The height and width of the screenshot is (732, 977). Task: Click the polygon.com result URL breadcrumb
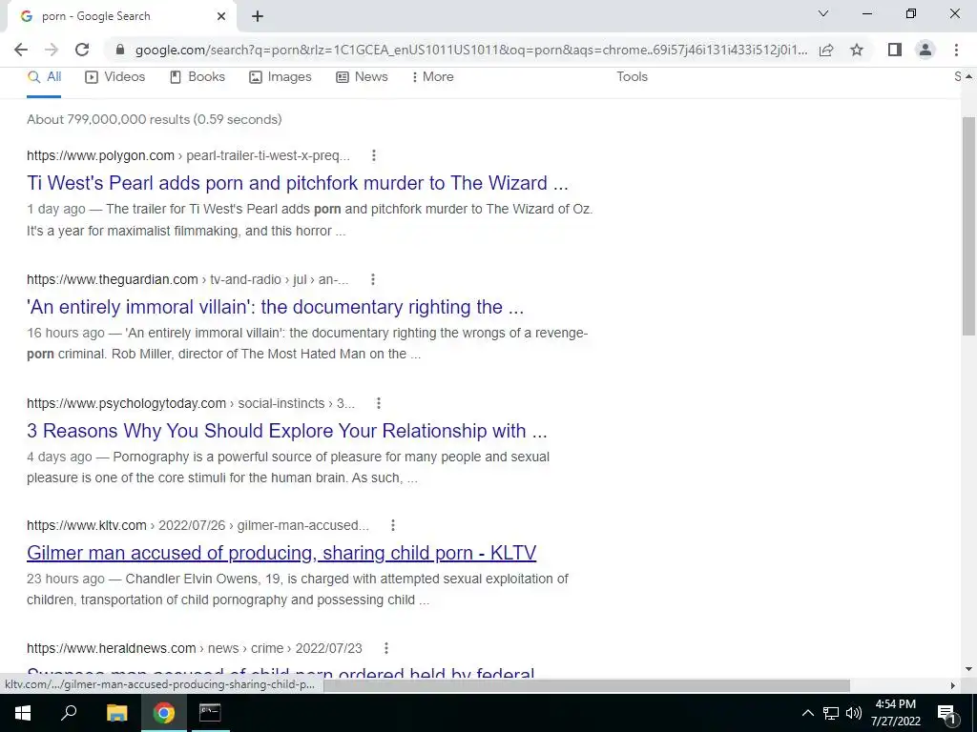188,155
